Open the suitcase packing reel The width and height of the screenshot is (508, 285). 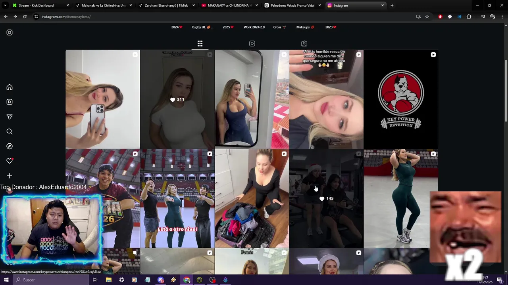click(x=252, y=198)
